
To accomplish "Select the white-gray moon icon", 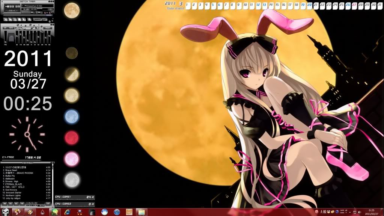I will (72, 180).
